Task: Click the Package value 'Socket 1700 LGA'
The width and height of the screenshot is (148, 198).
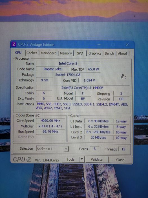Action: coord(68,75)
